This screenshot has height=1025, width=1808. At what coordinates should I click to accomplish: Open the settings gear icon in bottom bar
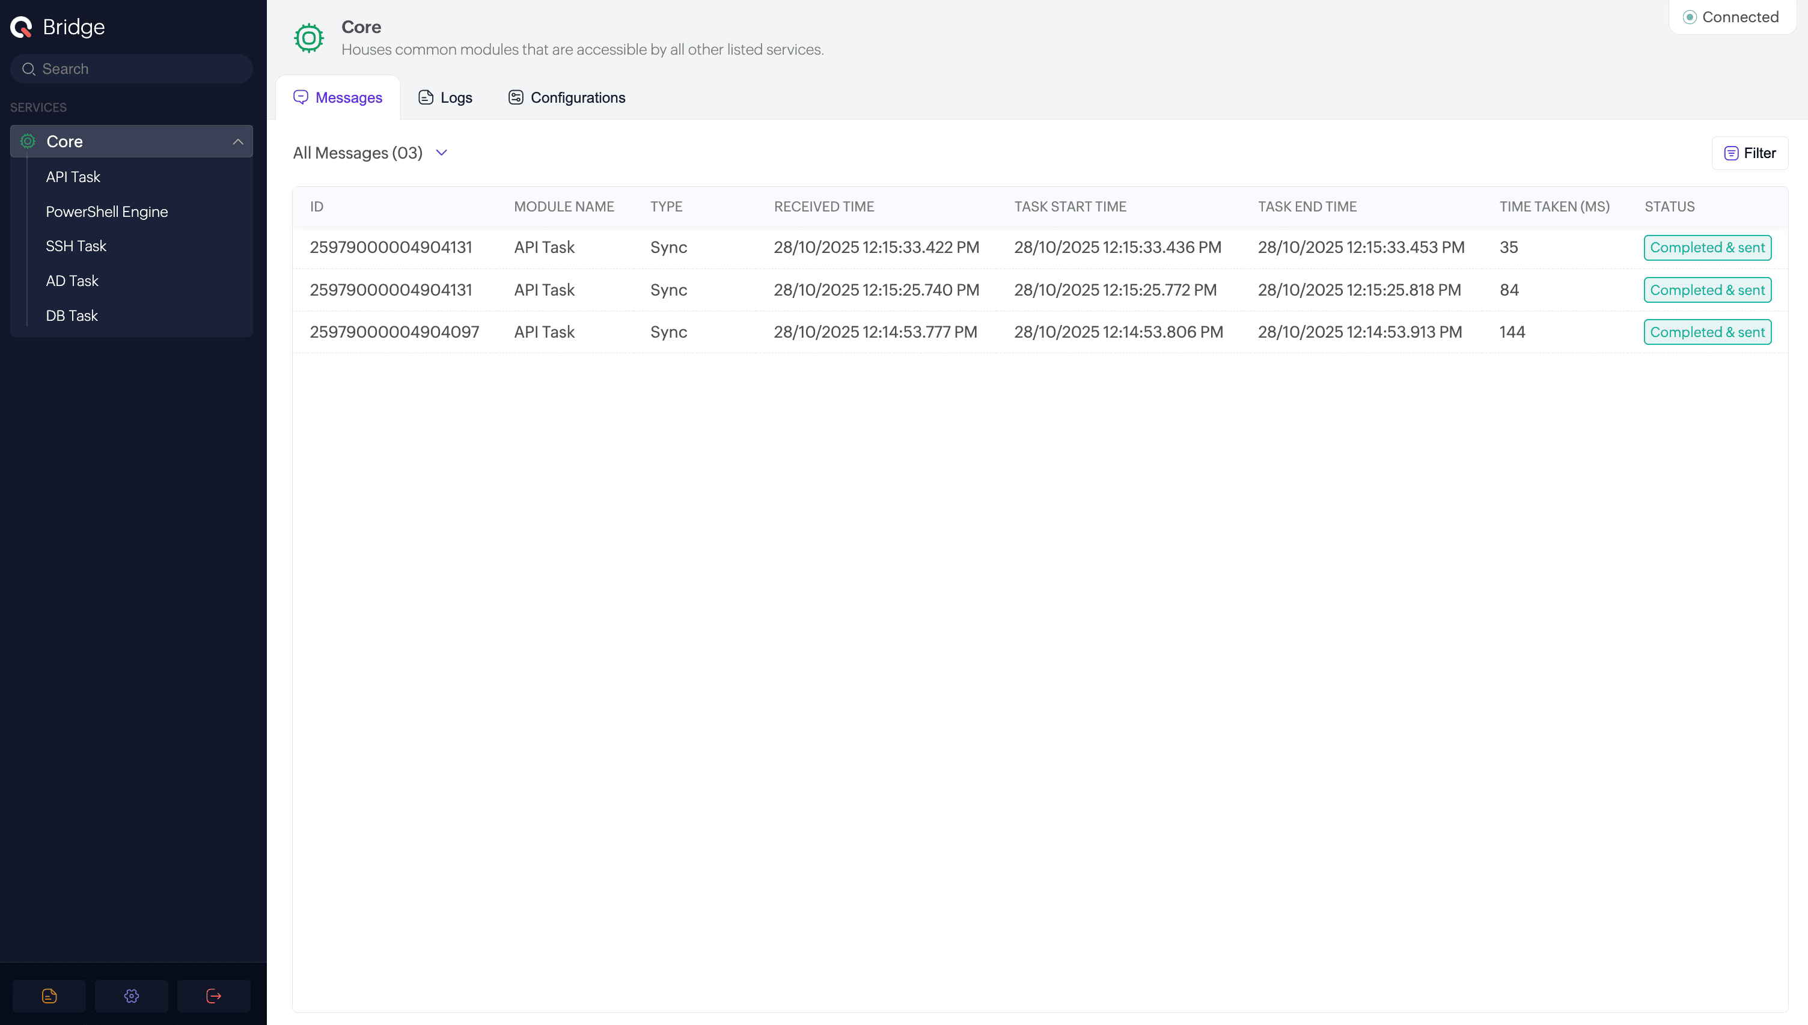click(132, 996)
